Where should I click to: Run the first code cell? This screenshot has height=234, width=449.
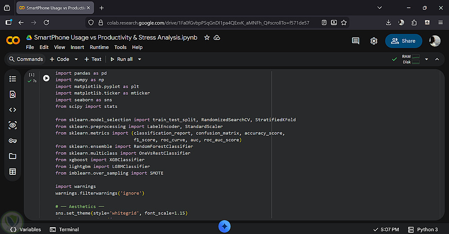[46, 78]
